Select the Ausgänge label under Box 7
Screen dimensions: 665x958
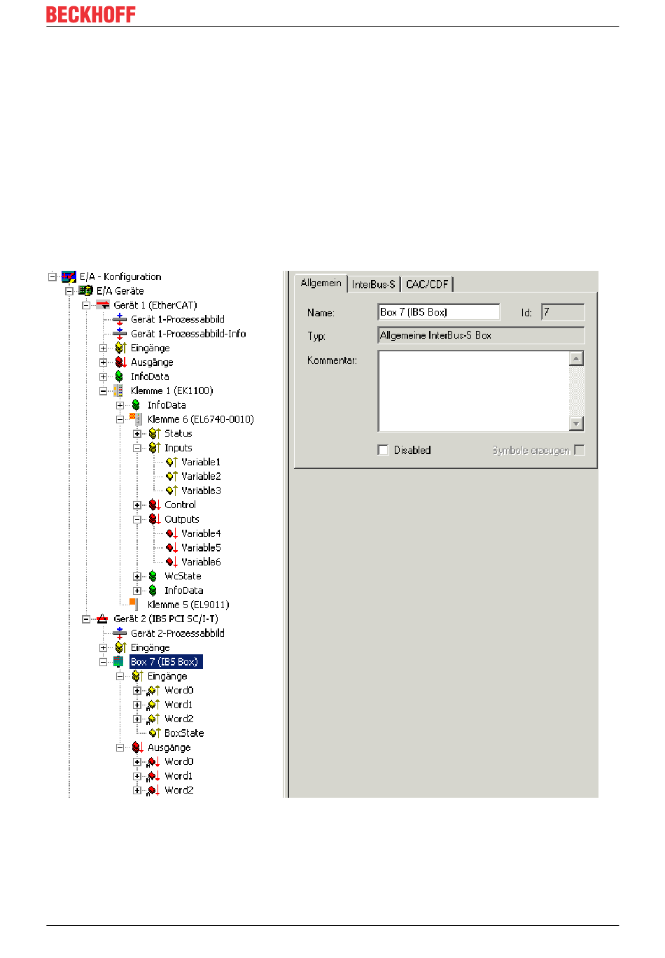pos(169,747)
